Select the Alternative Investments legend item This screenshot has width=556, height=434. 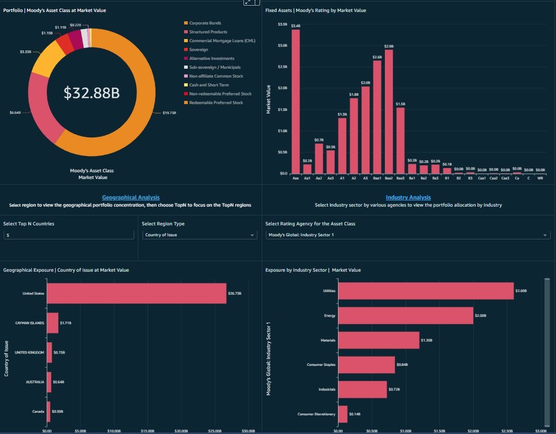pos(211,59)
